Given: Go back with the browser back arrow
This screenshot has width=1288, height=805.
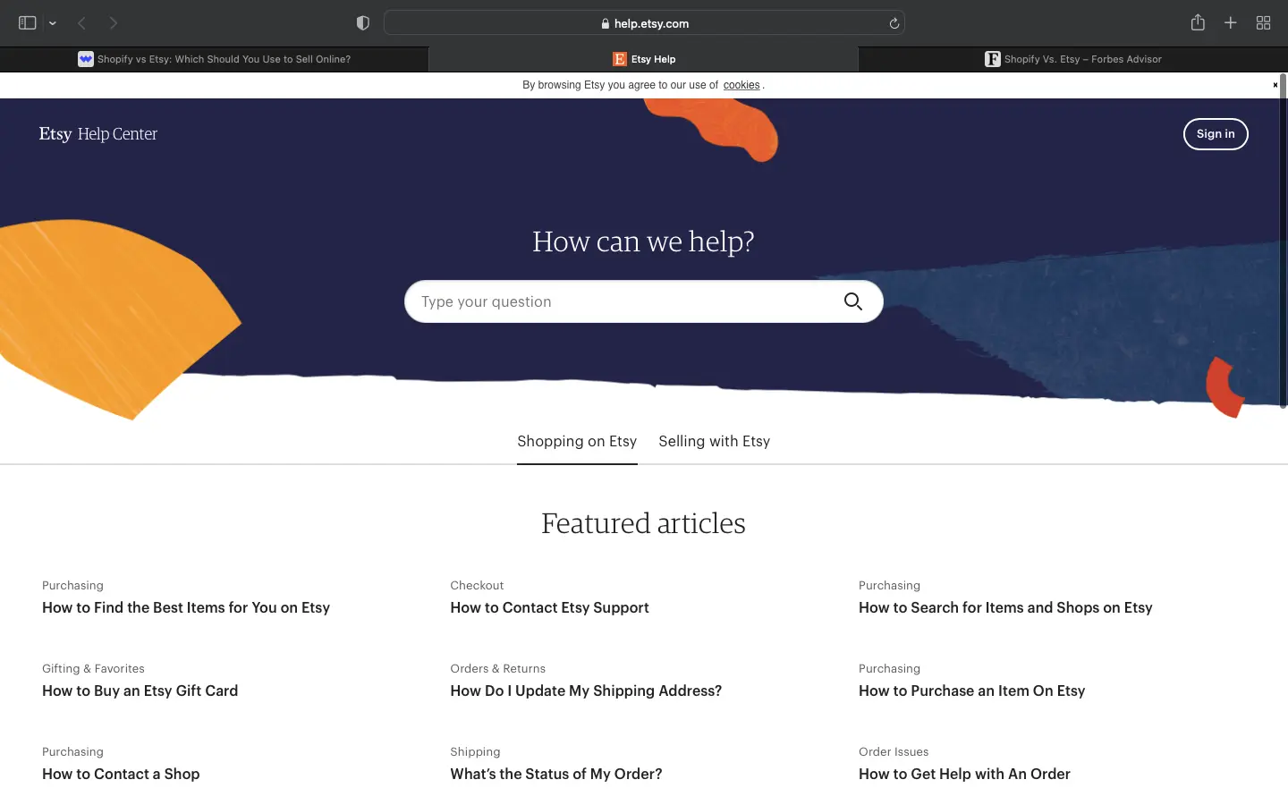Looking at the screenshot, I should (x=81, y=23).
